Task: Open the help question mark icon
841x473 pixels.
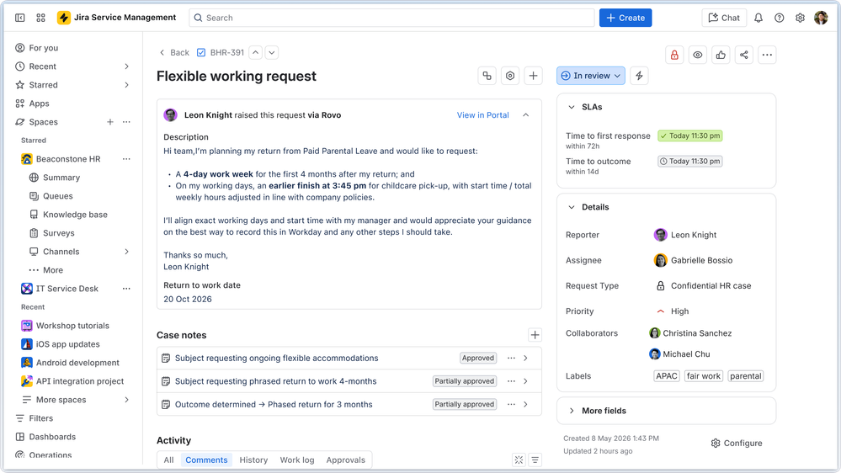Action: (x=780, y=18)
